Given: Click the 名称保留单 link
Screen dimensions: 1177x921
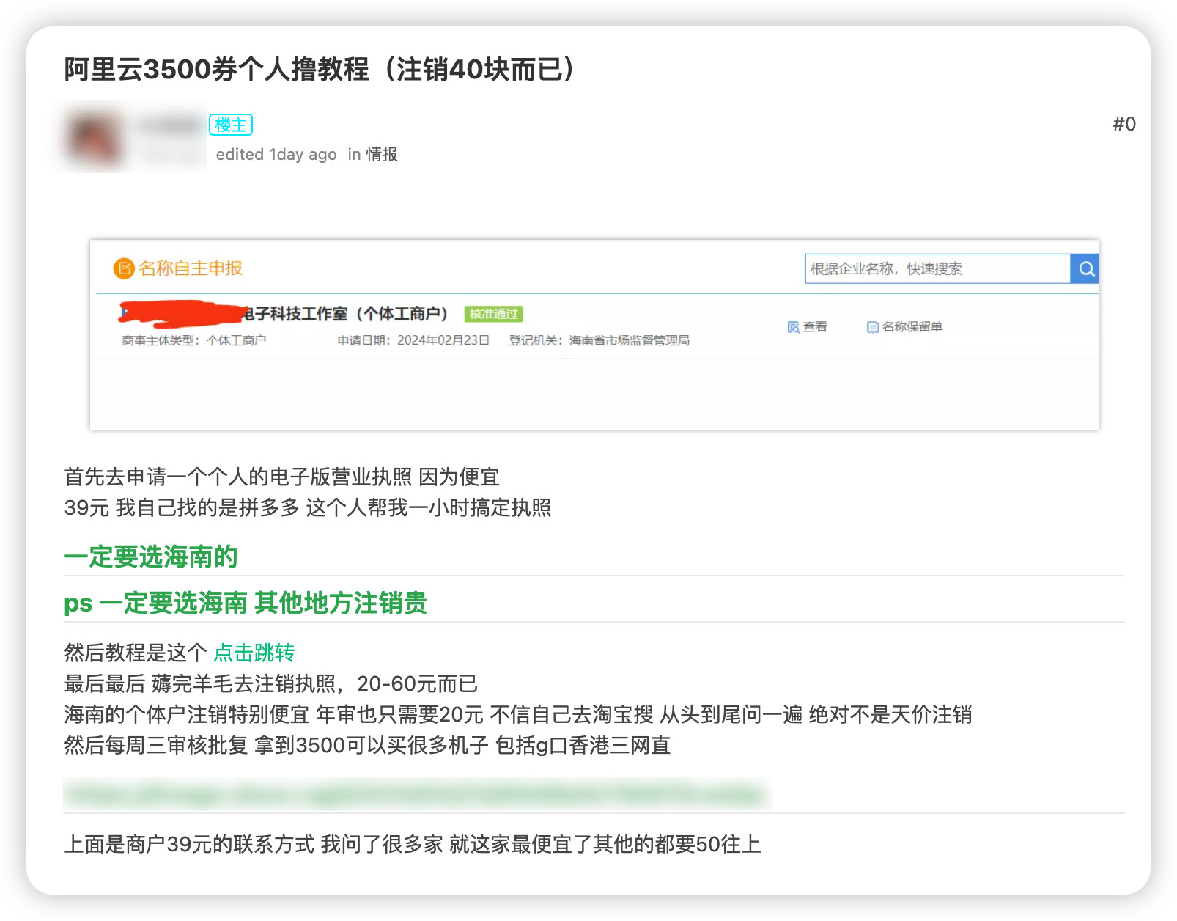Looking at the screenshot, I should (x=912, y=327).
